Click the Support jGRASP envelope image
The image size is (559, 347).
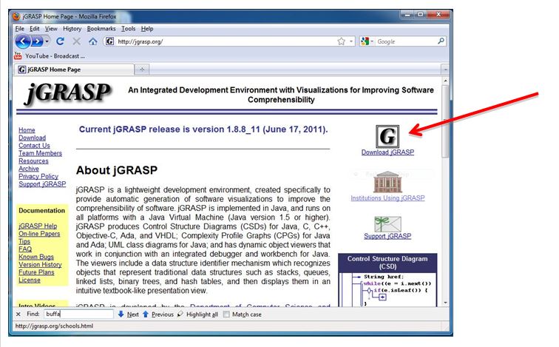387,223
